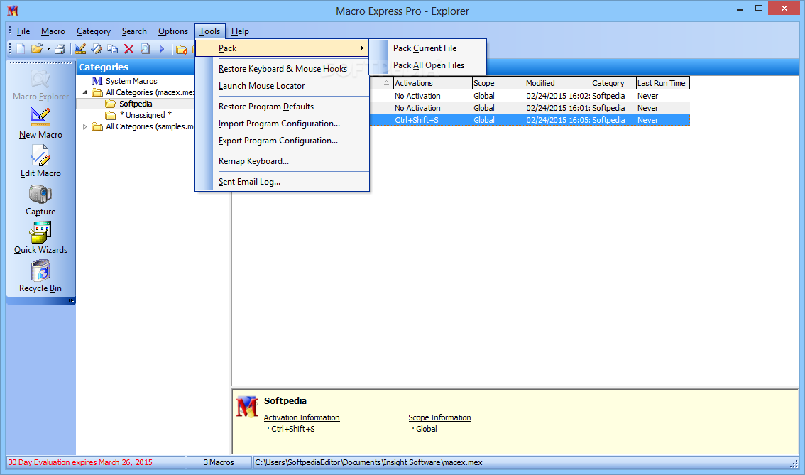Click the New Macro ruler-pencil toolbar icon
The width and height of the screenshot is (805, 475).
[x=80, y=49]
